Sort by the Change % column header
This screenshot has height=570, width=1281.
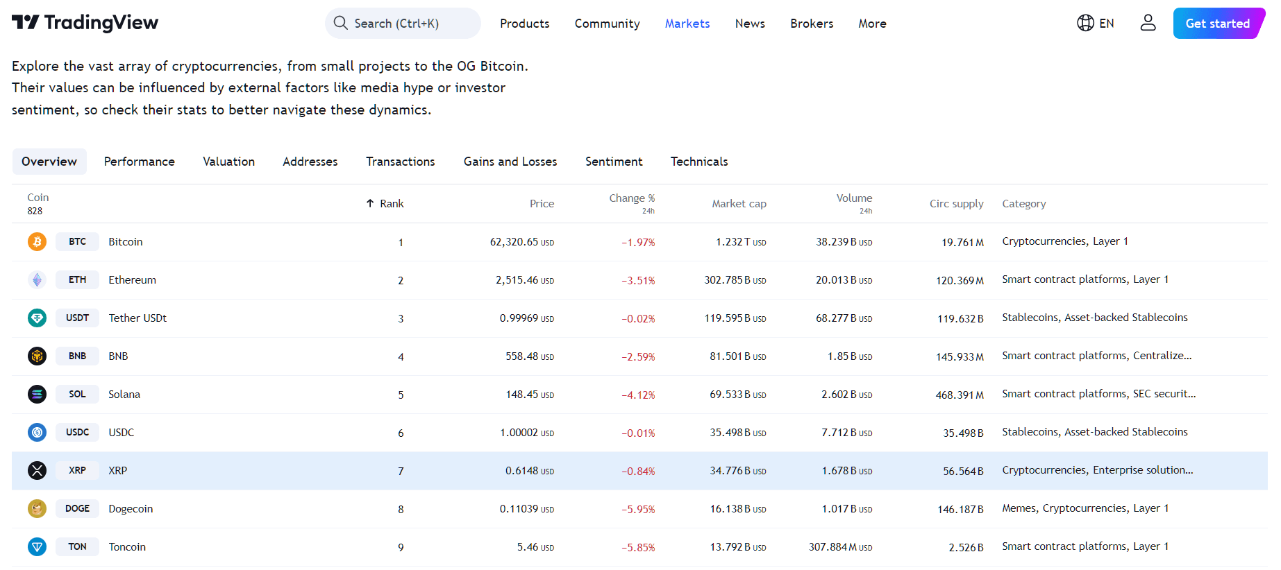click(x=632, y=198)
